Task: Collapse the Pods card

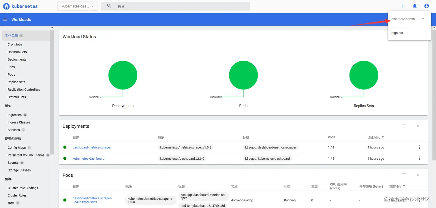Action: pyautogui.click(x=418, y=175)
